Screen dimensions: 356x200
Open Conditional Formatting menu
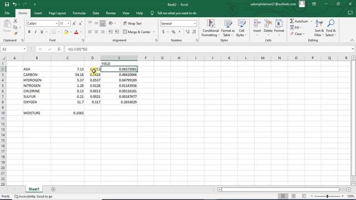pyautogui.click(x=210, y=28)
